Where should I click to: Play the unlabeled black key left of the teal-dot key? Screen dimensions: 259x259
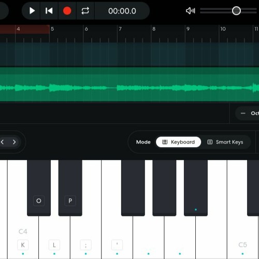click(164, 188)
